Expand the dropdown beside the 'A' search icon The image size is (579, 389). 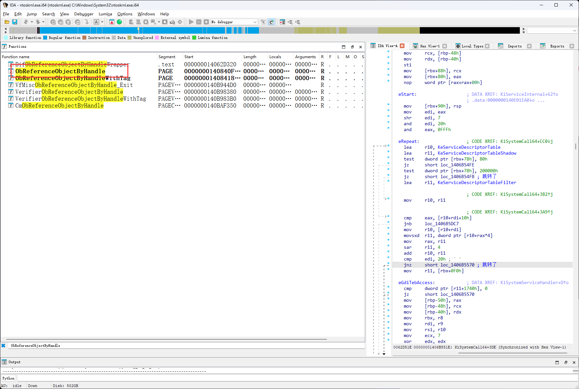(102, 22)
